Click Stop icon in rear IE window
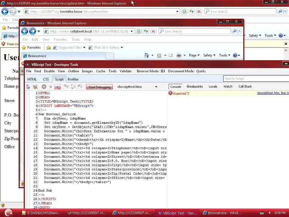This screenshot has width=289, height=217. [x=199, y=11]
